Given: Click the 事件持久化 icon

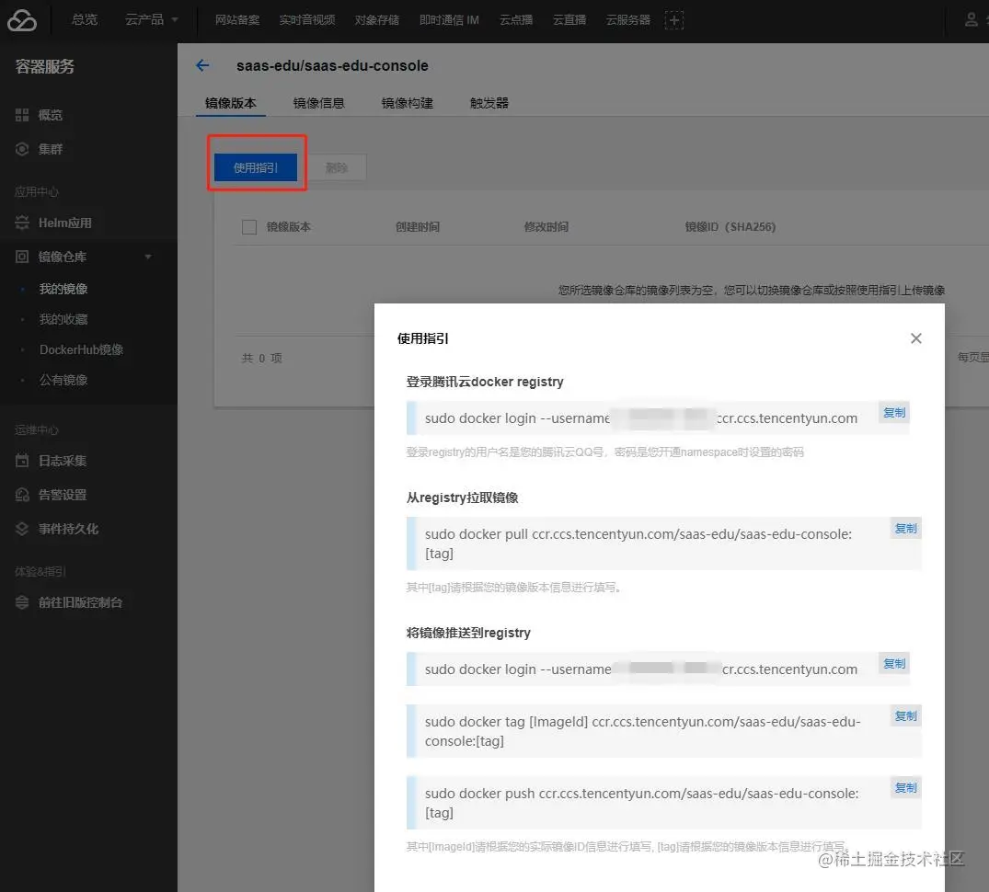Looking at the screenshot, I should click(22, 529).
